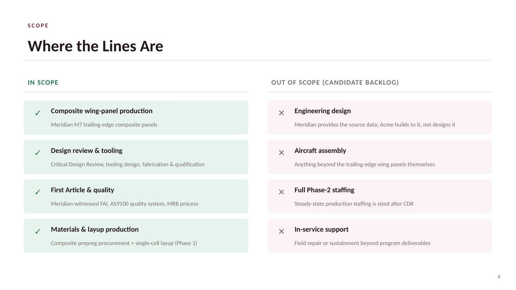Select the OUT OF SCOPE (CANDIDATE BACKLOG) heading
Screen dimensions: 516x290
coord(335,83)
